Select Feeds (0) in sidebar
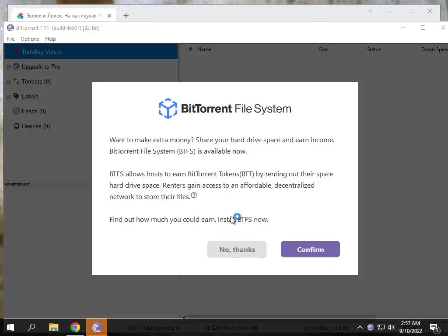Image resolution: width=448 pixels, height=336 pixels. tap(34, 111)
